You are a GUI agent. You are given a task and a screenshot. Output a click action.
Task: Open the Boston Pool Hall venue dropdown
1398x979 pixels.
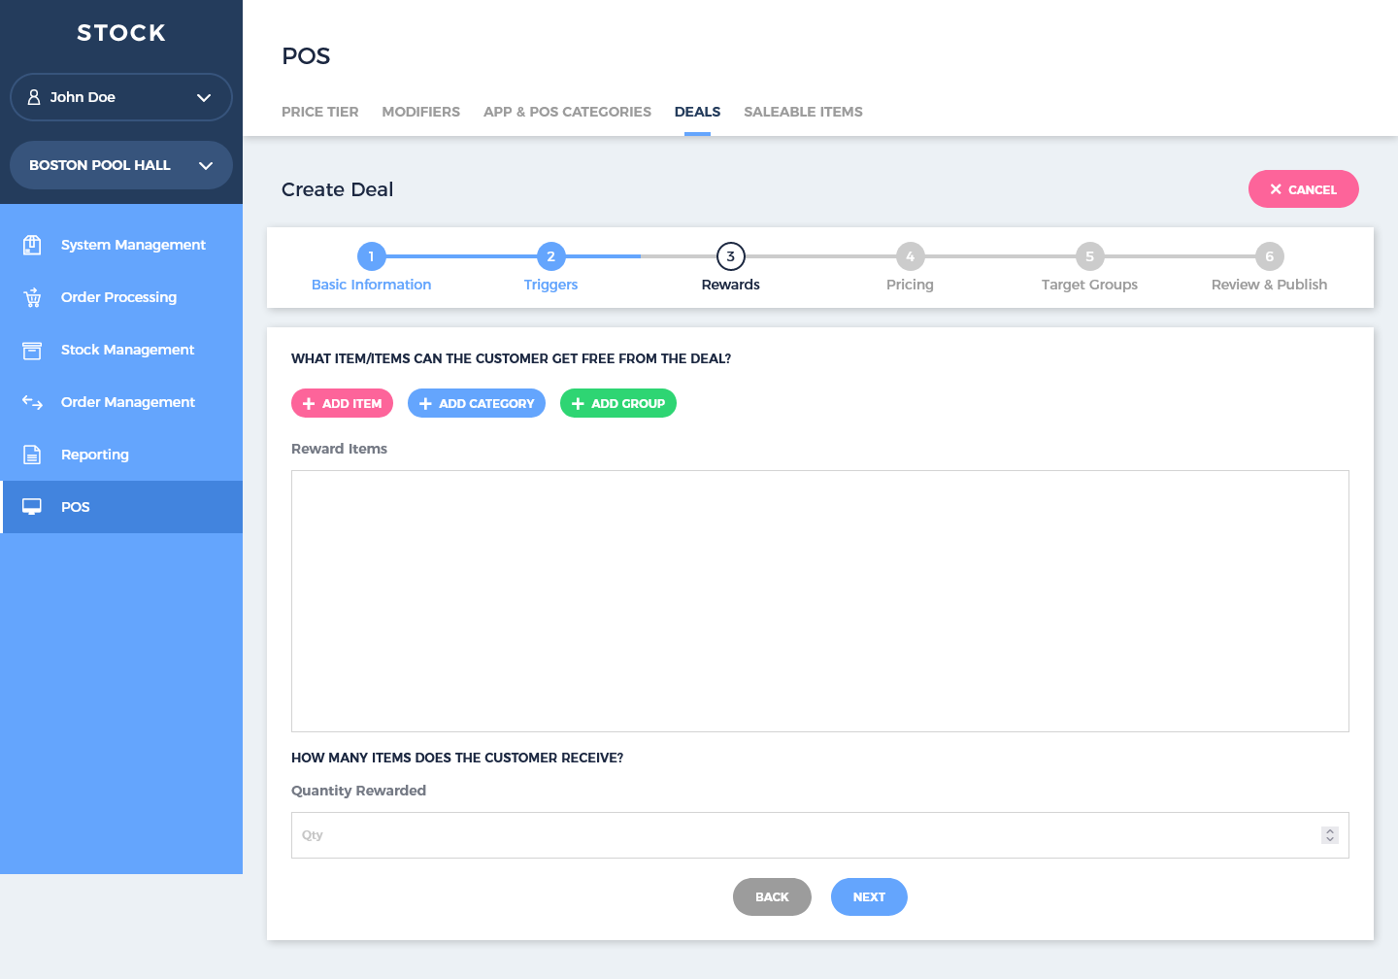point(205,165)
